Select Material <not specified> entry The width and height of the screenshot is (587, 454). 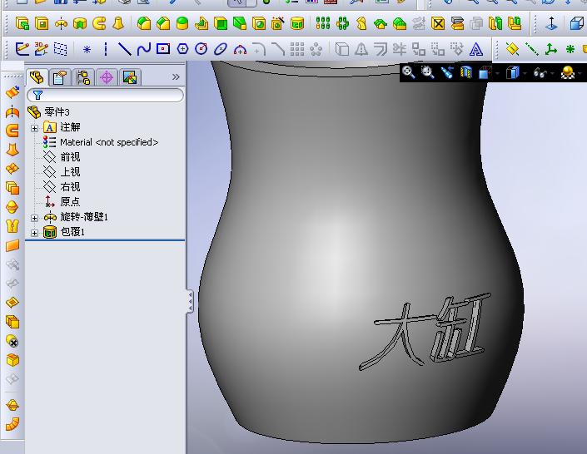(x=100, y=142)
